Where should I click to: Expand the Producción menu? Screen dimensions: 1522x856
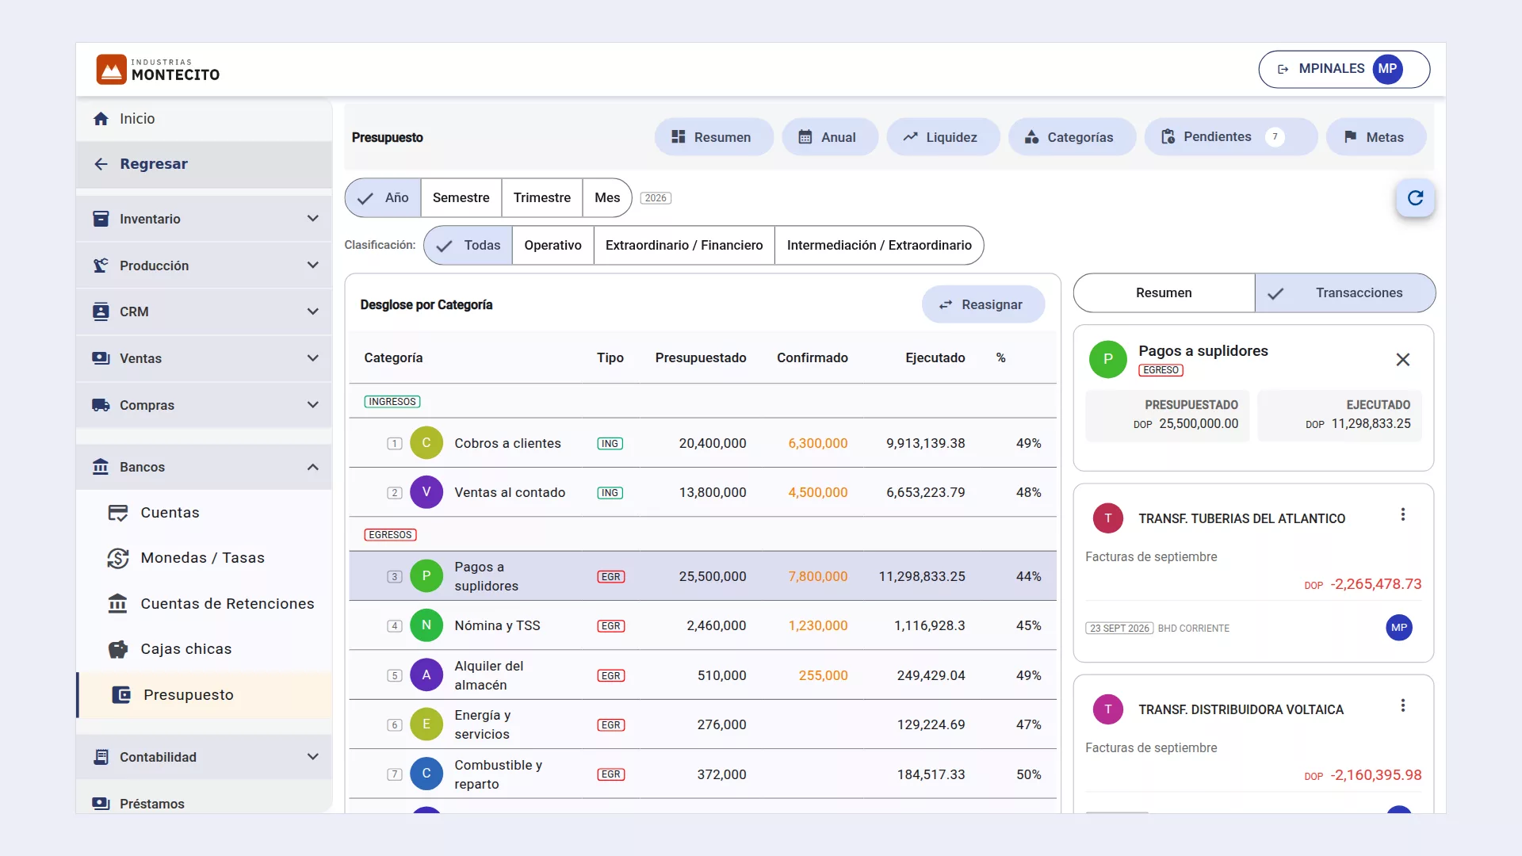click(x=204, y=266)
